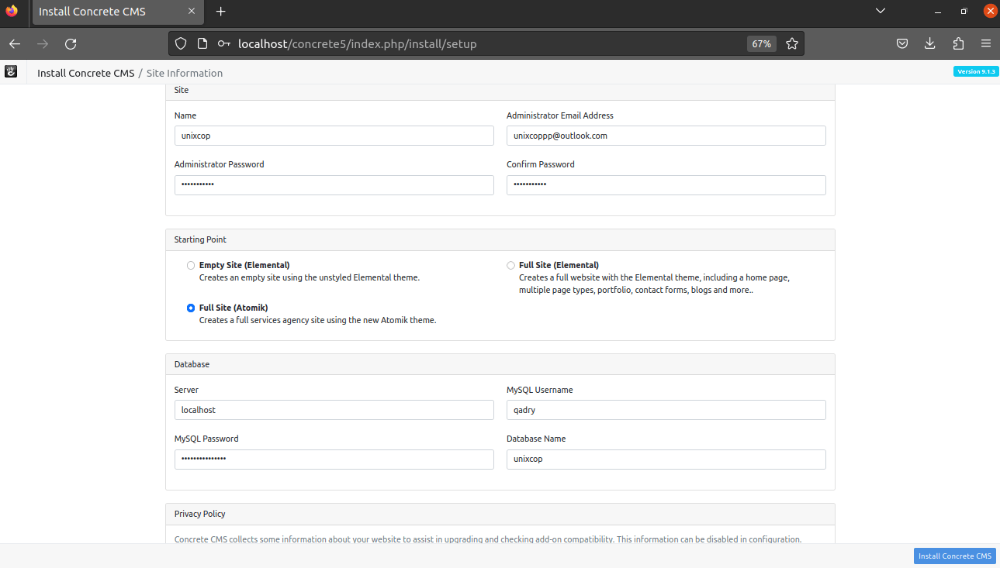Click the Empty Site (Elemental) label text

pyautogui.click(x=244, y=265)
